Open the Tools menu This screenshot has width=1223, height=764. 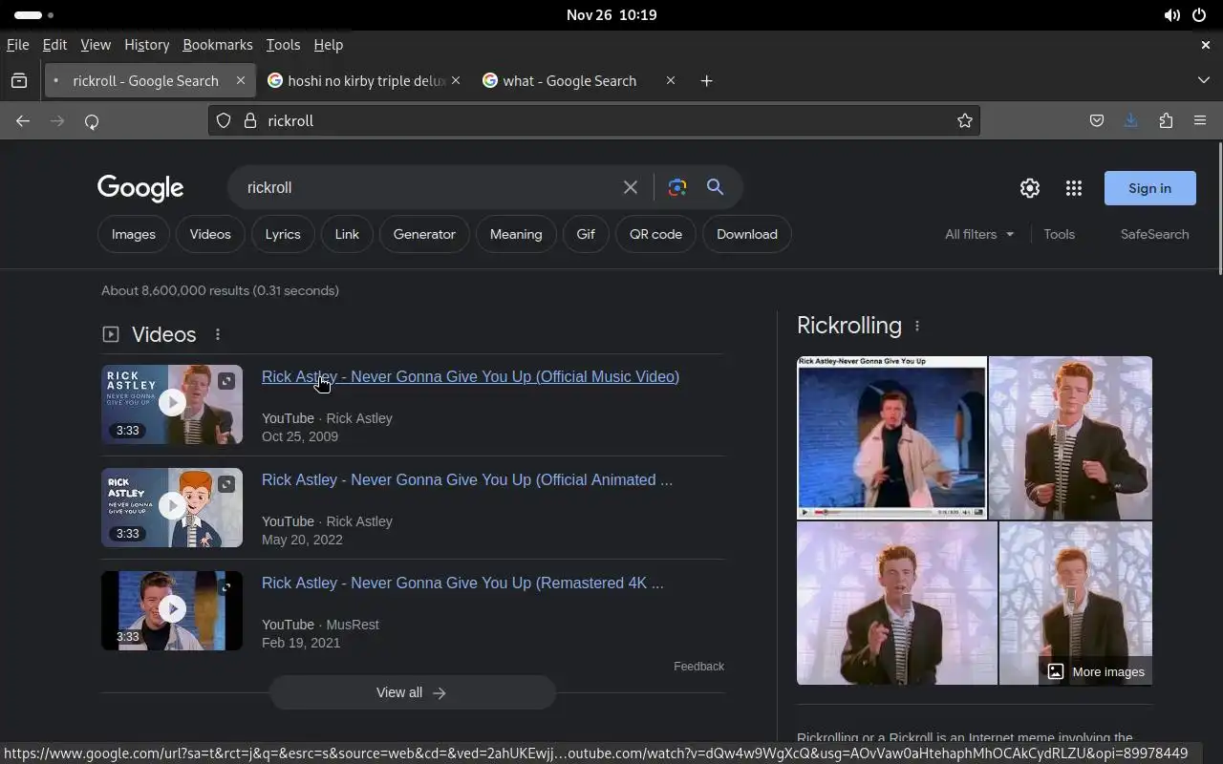pyautogui.click(x=283, y=45)
